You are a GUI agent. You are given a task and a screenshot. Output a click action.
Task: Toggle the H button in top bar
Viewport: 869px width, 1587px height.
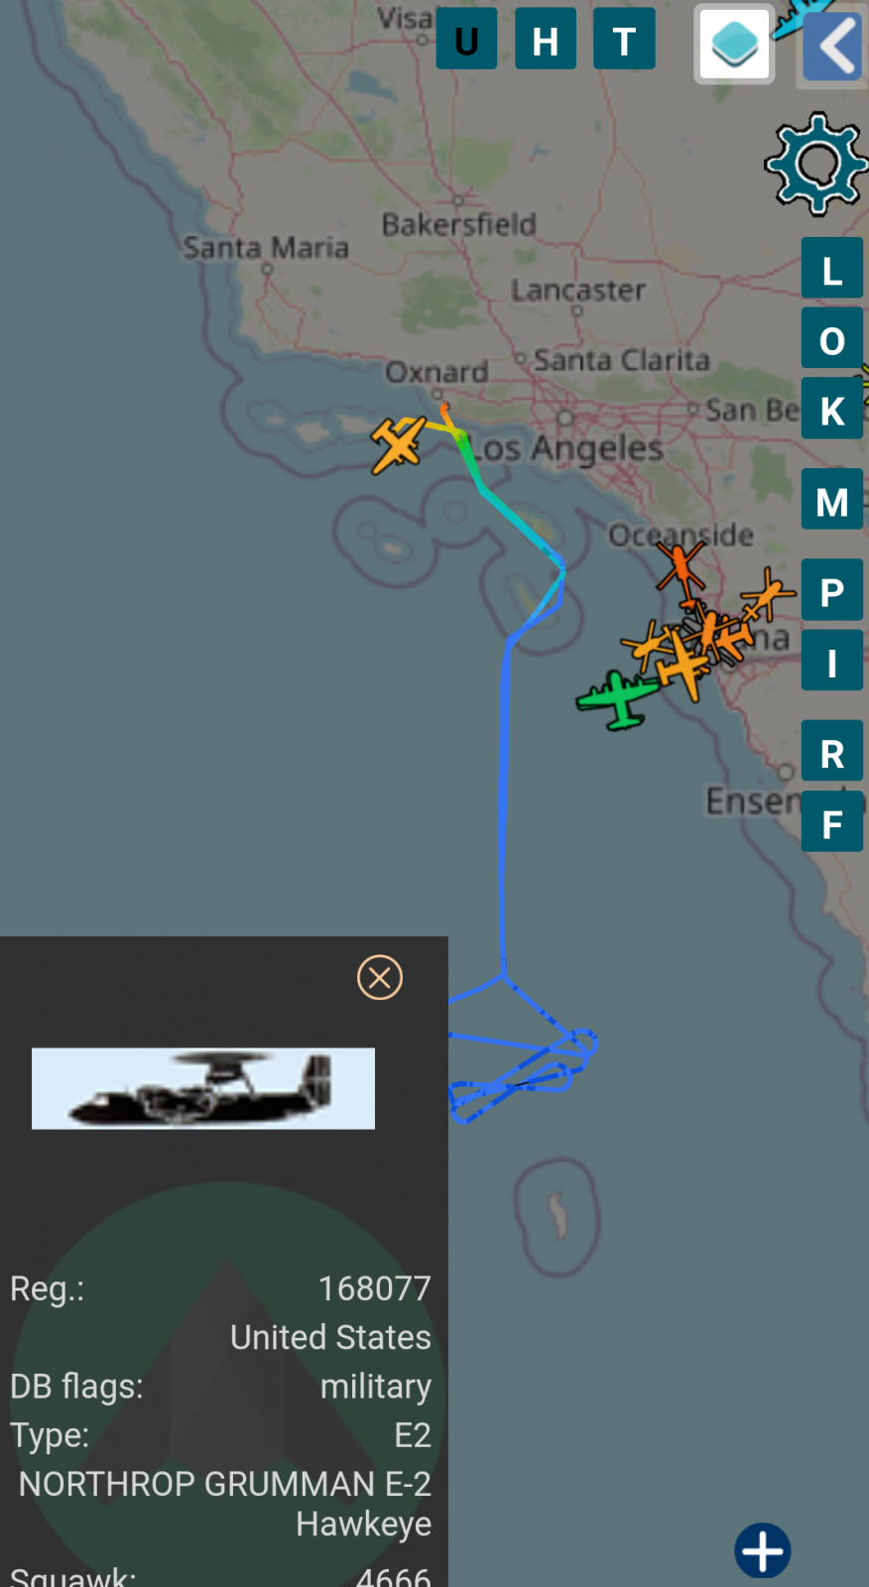pos(545,39)
